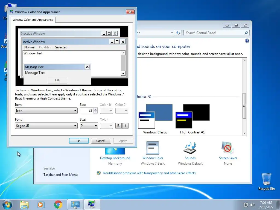The image size is (280, 210).
Task: Click preview scrollbar up arrow
Action: click(x=123, y=53)
